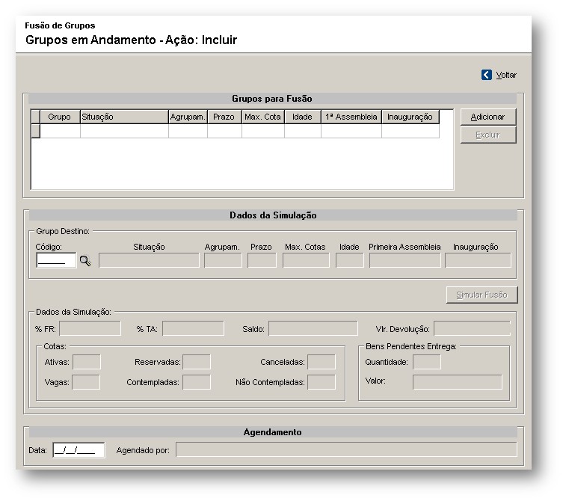
Task: Click the % FR field
Action: pyautogui.click(x=90, y=328)
